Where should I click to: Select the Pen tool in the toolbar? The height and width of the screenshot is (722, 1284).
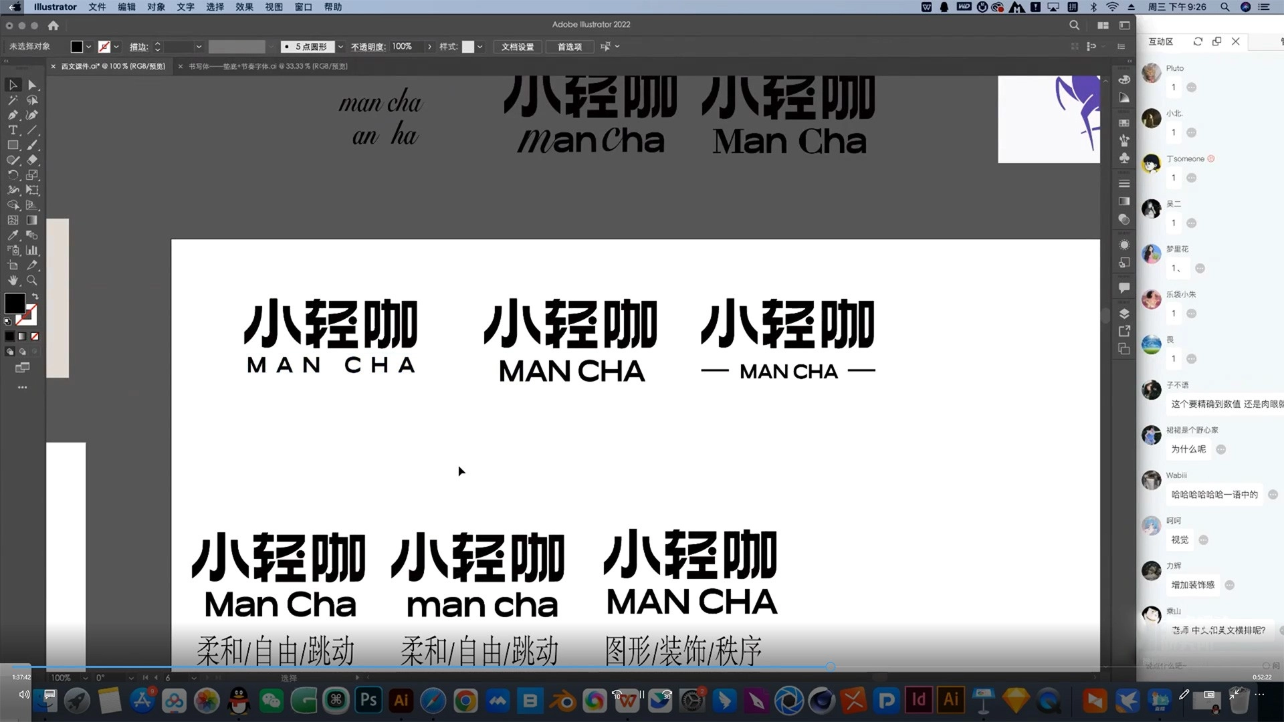(x=13, y=115)
